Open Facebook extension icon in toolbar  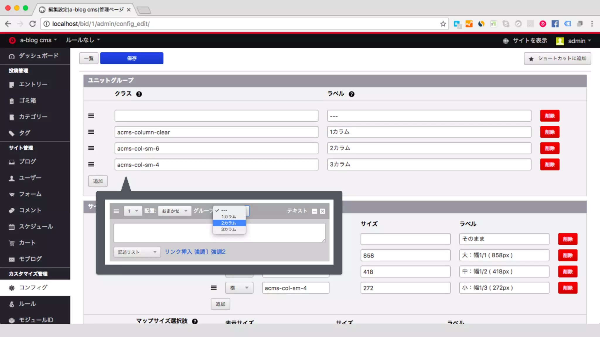pos(555,24)
